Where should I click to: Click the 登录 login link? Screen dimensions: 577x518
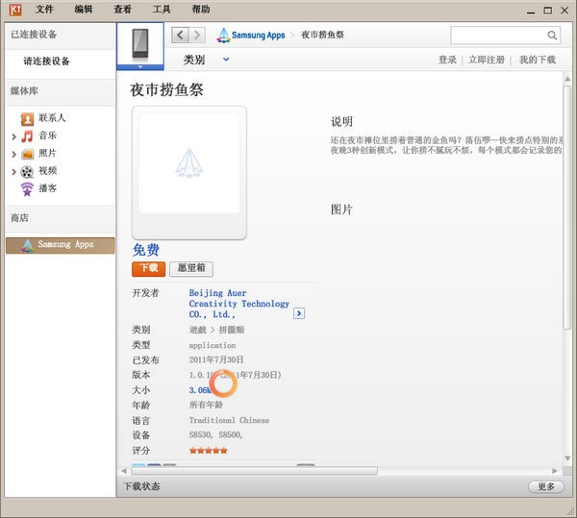point(447,60)
